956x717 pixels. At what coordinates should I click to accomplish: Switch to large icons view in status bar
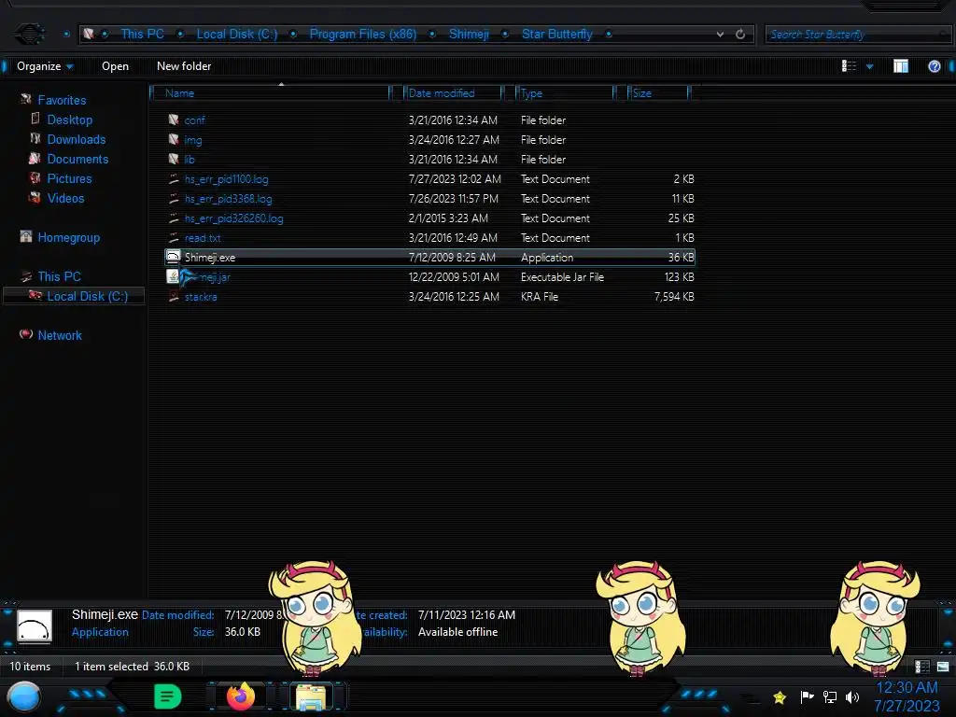[x=943, y=667]
